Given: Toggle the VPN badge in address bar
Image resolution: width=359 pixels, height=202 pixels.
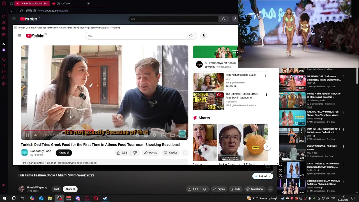Looking at the screenshot, I should click(29, 11).
